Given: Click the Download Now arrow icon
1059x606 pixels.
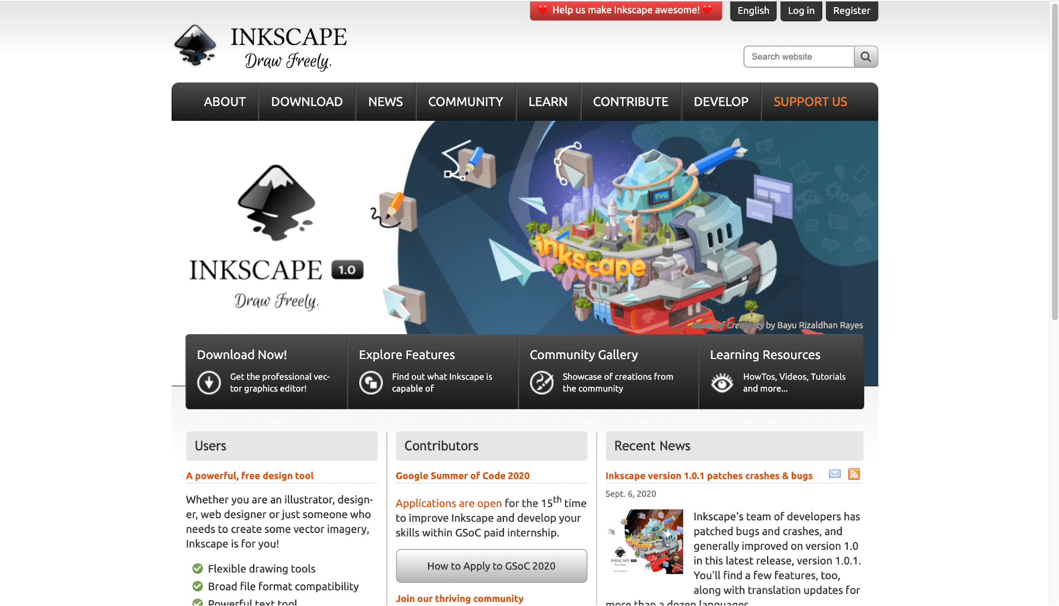Looking at the screenshot, I should coord(209,382).
